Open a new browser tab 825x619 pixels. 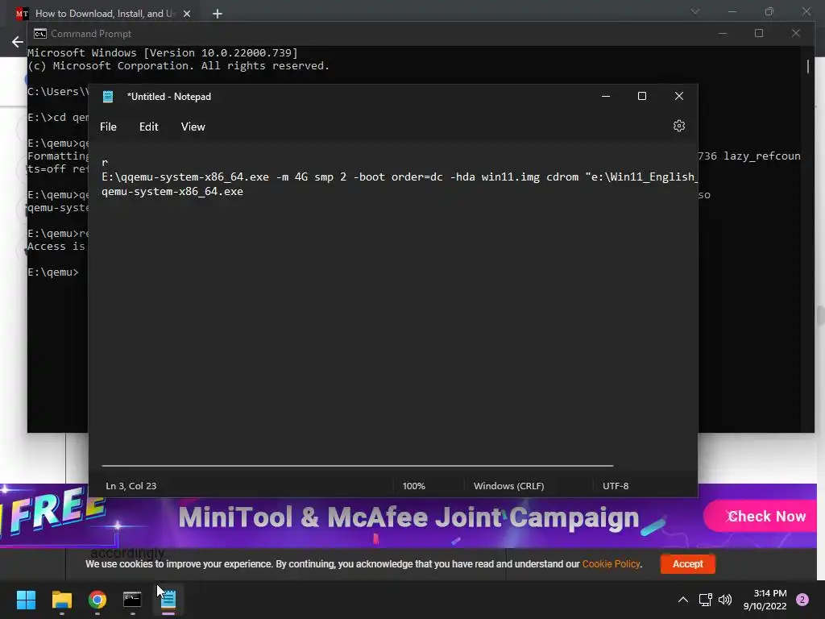[218, 14]
